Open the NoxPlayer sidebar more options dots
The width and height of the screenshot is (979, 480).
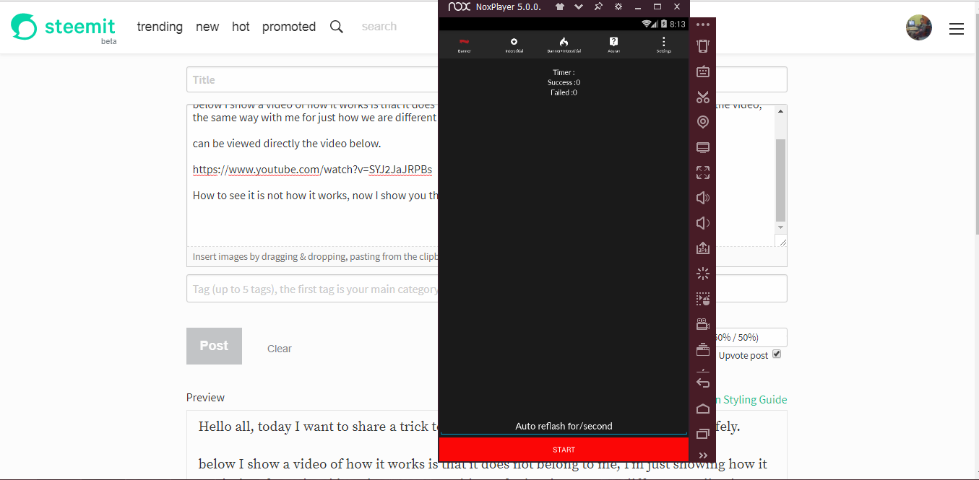[x=703, y=25]
